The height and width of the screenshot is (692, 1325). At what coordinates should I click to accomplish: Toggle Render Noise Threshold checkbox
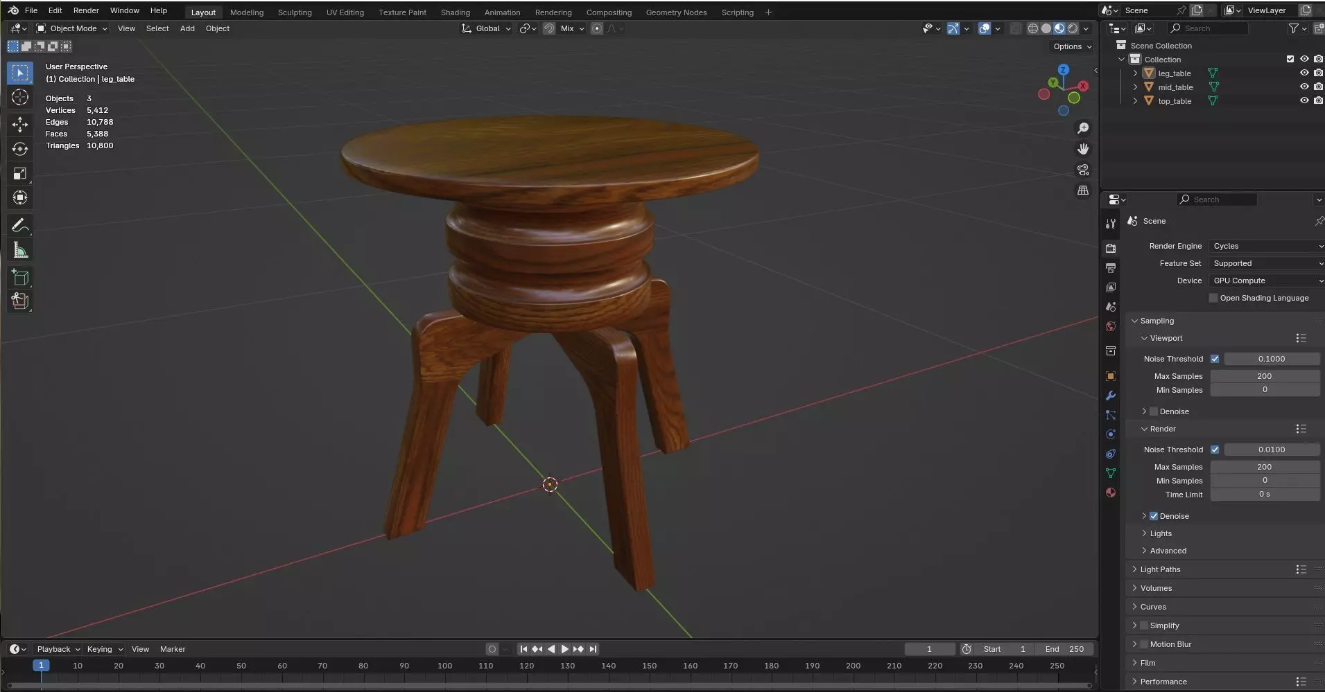1215,450
